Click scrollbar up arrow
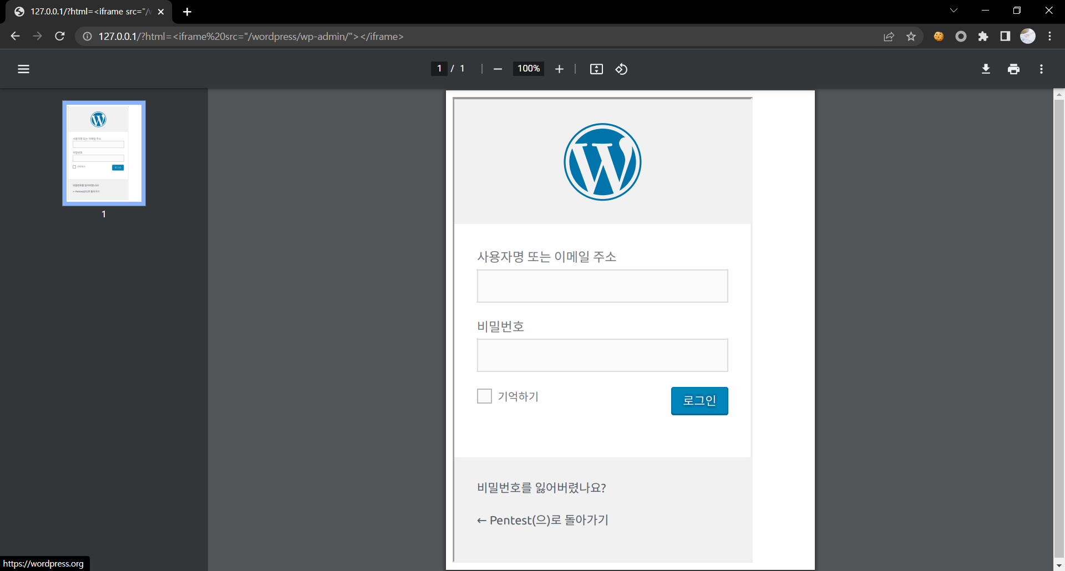This screenshot has height=571, width=1065. (1059, 95)
